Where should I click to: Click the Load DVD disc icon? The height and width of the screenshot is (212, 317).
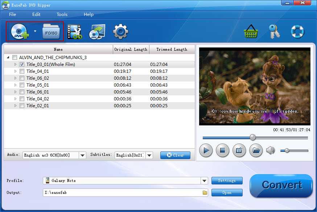[20, 31]
